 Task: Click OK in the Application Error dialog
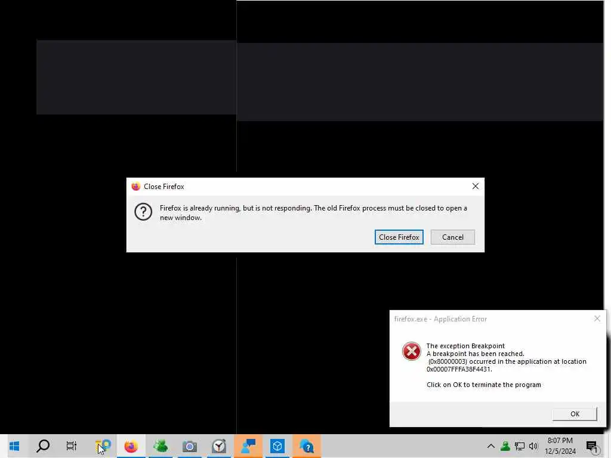click(x=575, y=414)
